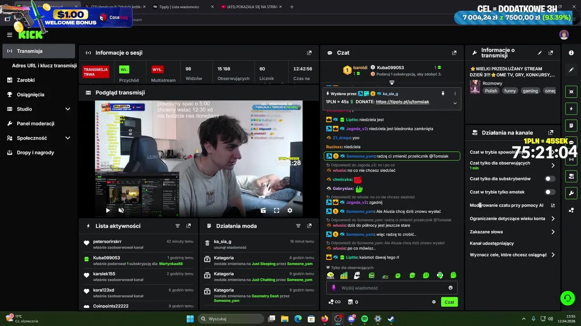The height and width of the screenshot is (326, 581).
Task: Open the green support headset button
Action: [567, 298]
